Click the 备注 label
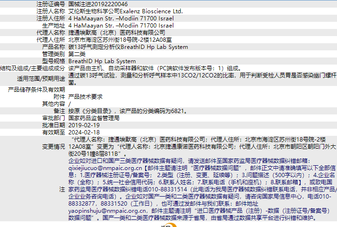The width and height of the screenshot is (337, 227). 59,111
